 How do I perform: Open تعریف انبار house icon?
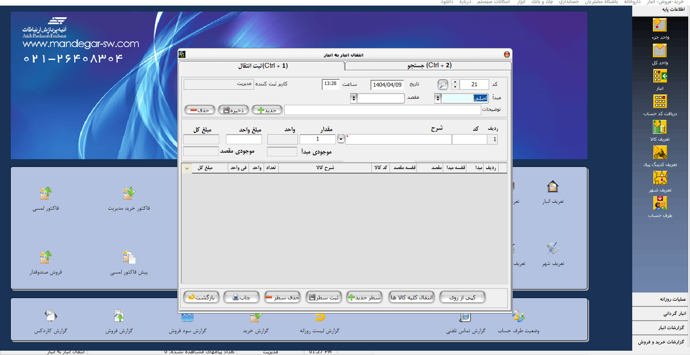[x=553, y=187]
